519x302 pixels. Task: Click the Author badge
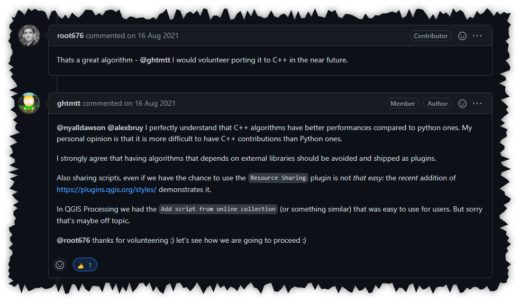pyautogui.click(x=438, y=104)
